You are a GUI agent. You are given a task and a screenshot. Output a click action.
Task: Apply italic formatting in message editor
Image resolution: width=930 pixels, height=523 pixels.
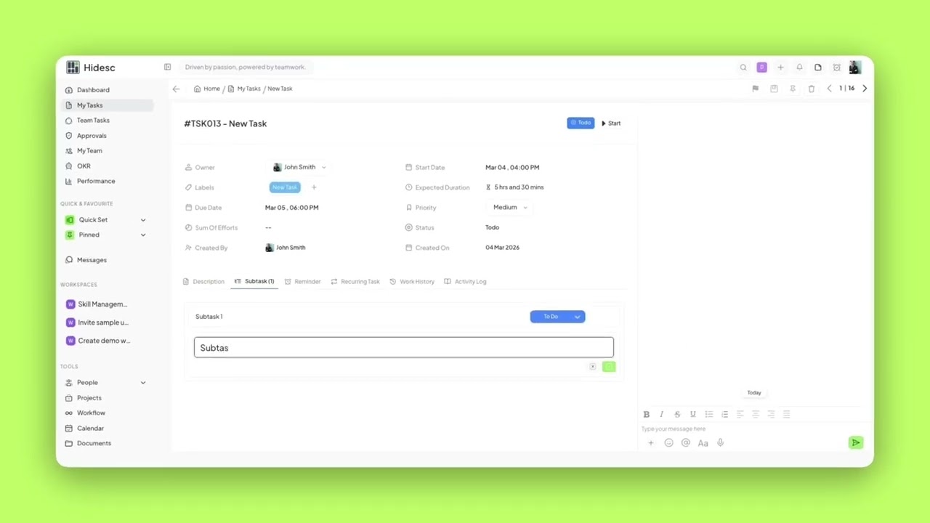coord(661,414)
